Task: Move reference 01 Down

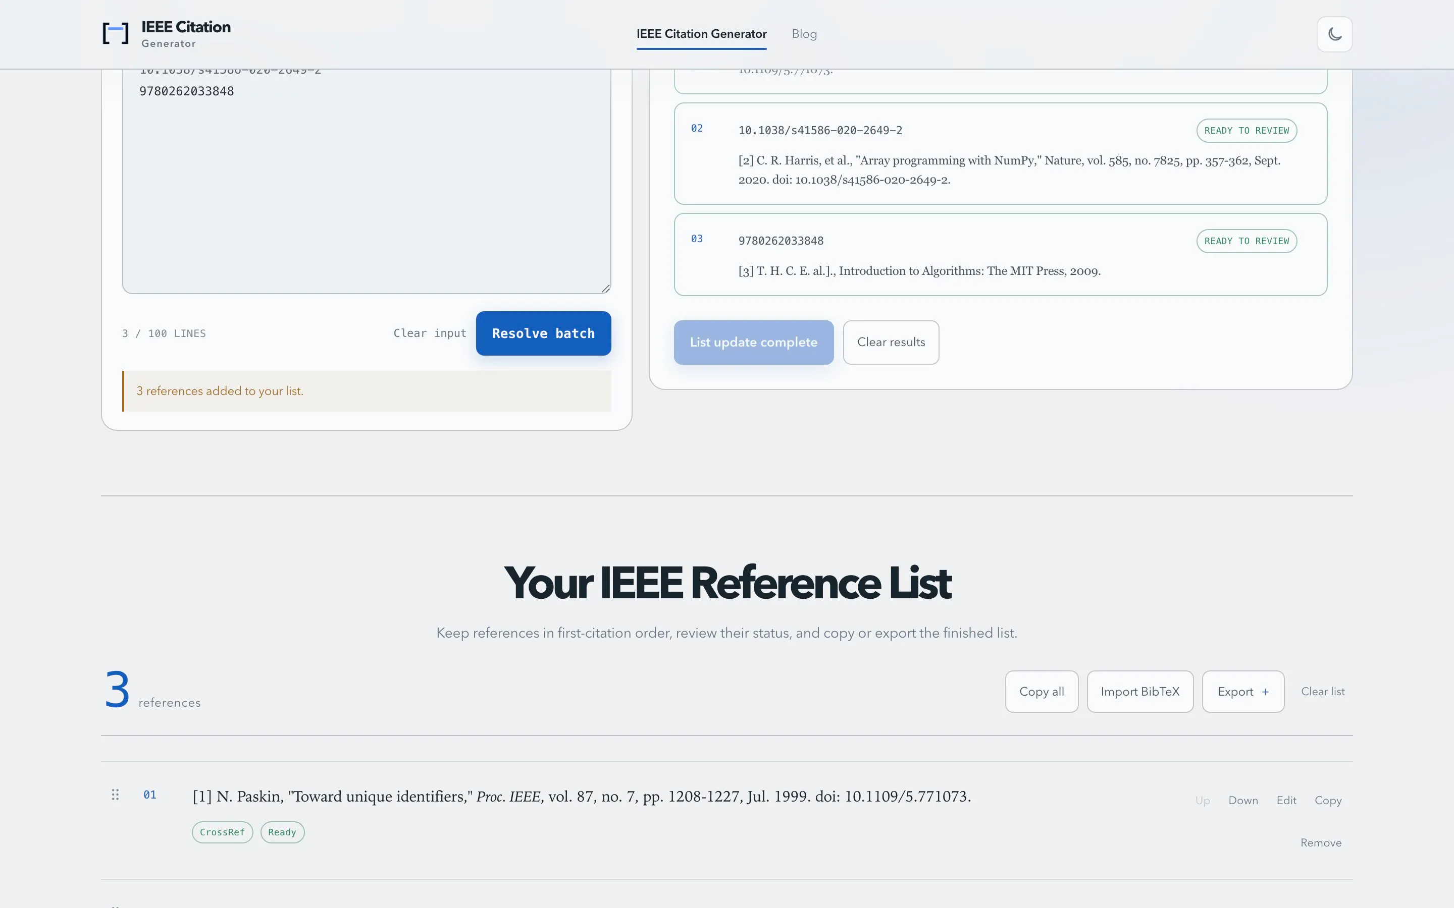Action: point(1243,801)
